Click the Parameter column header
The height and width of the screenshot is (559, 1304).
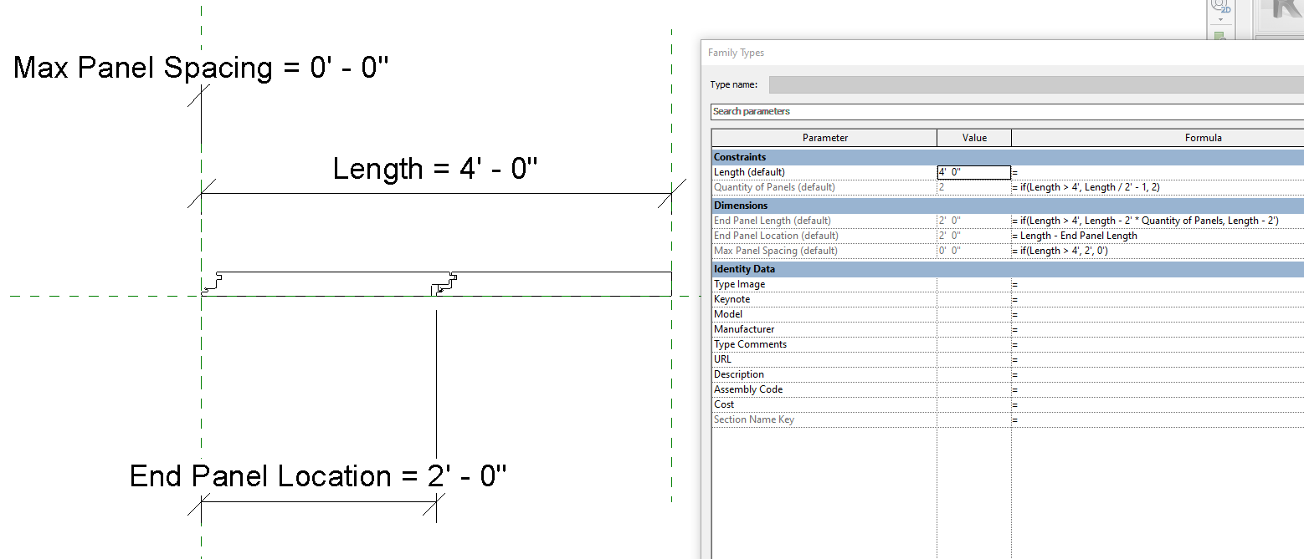click(x=824, y=138)
